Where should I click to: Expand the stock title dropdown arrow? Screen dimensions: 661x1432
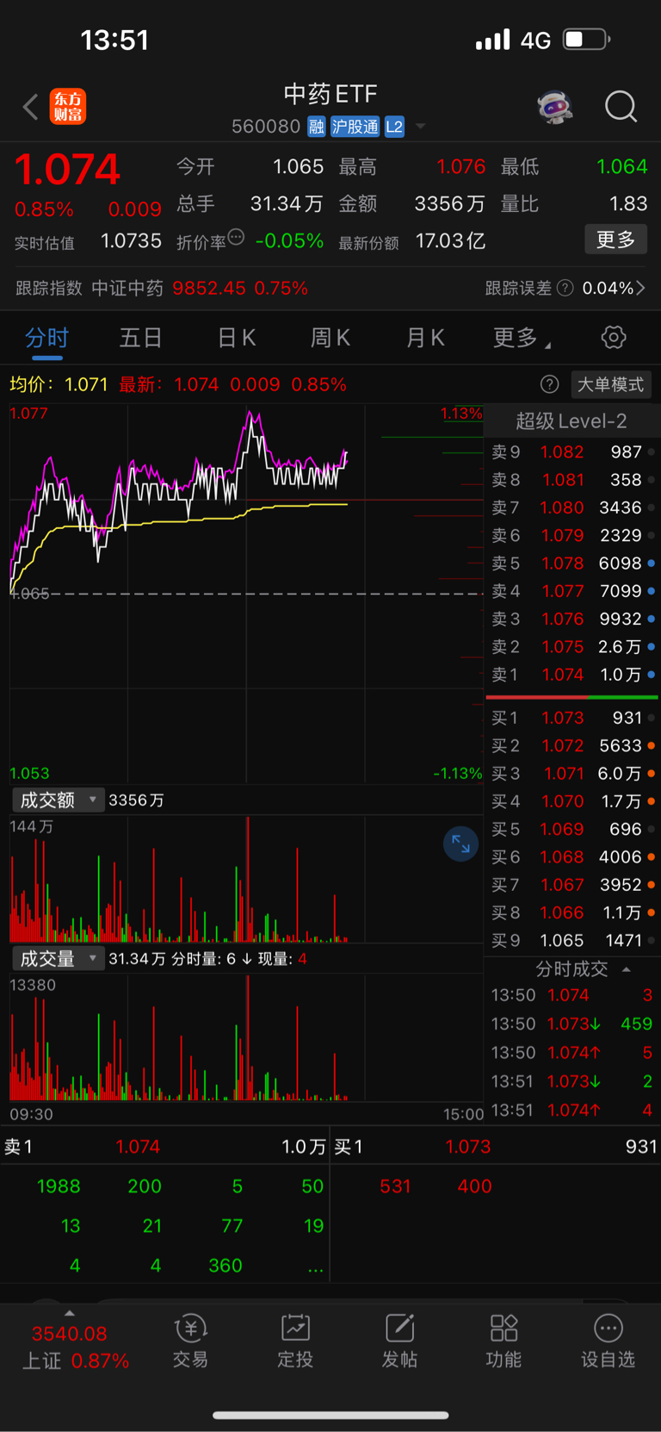tap(421, 127)
